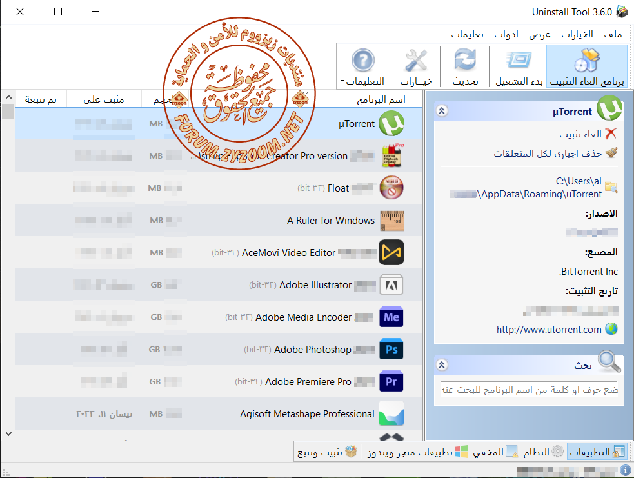This screenshot has height=478, width=634.
Task: Click حذف اجباري لكل المتعلقات force removal link
Action: [x=548, y=154]
